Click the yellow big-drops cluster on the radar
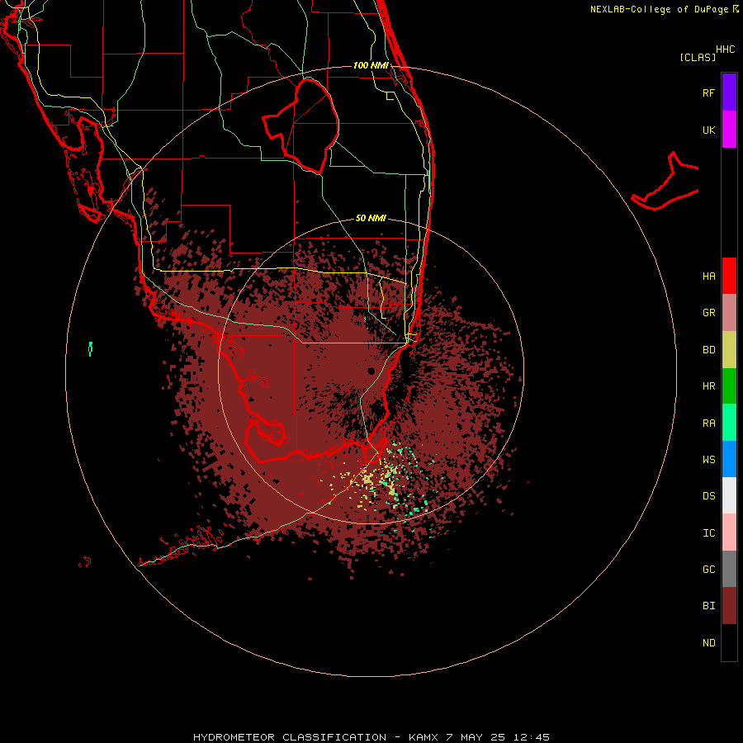The height and width of the screenshot is (743, 743). point(367,479)
